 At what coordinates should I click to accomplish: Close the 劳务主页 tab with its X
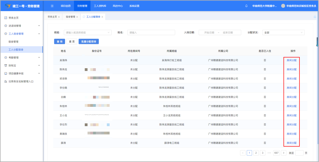(59, 17)
